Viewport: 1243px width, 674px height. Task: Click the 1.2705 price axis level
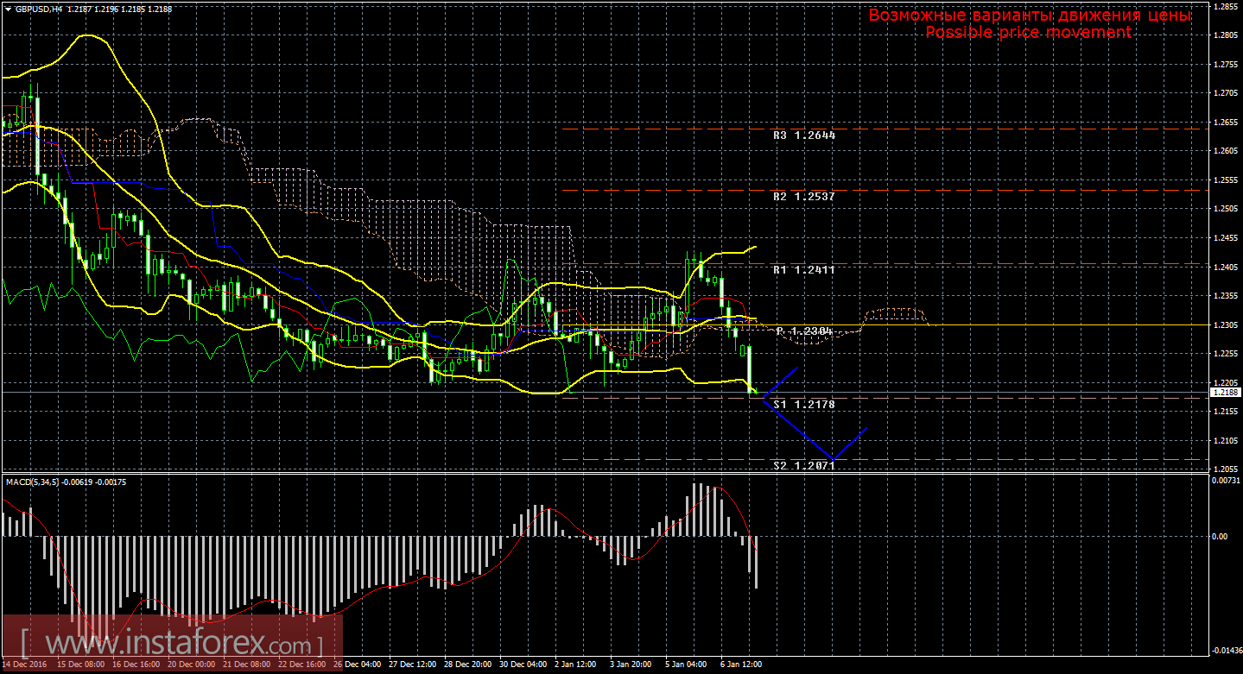tap(1226, 93)
